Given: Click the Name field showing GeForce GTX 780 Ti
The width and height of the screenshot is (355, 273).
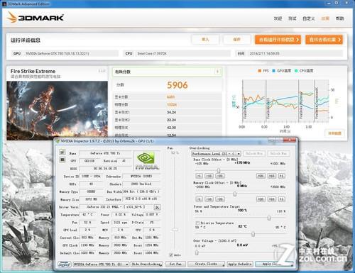Looking at the screenshot, I should click(105, 153).
